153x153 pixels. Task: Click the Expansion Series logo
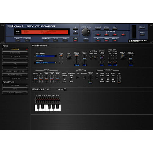click(138, 41)
